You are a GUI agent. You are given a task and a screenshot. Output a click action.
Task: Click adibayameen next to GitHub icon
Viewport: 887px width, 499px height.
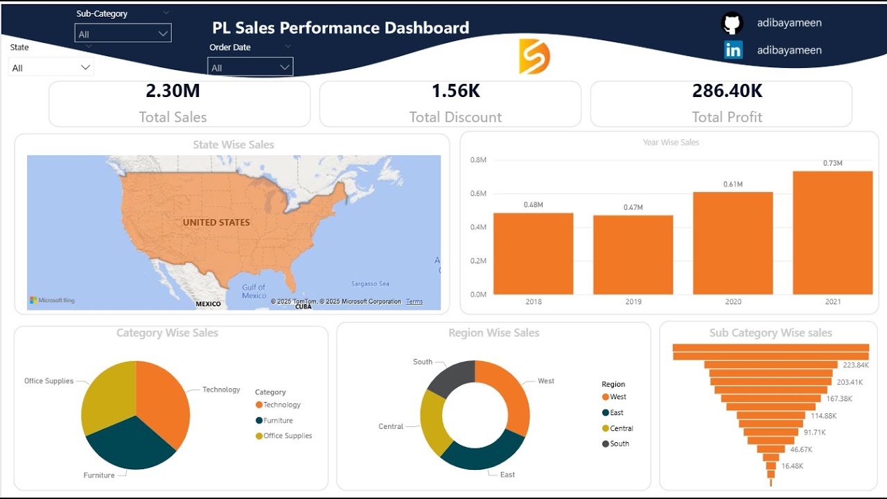[x=789, y=23]
